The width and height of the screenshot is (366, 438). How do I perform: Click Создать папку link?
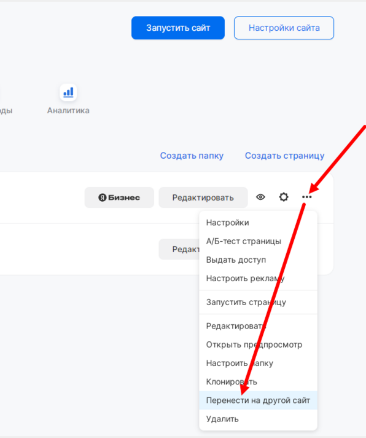(192, 156)
